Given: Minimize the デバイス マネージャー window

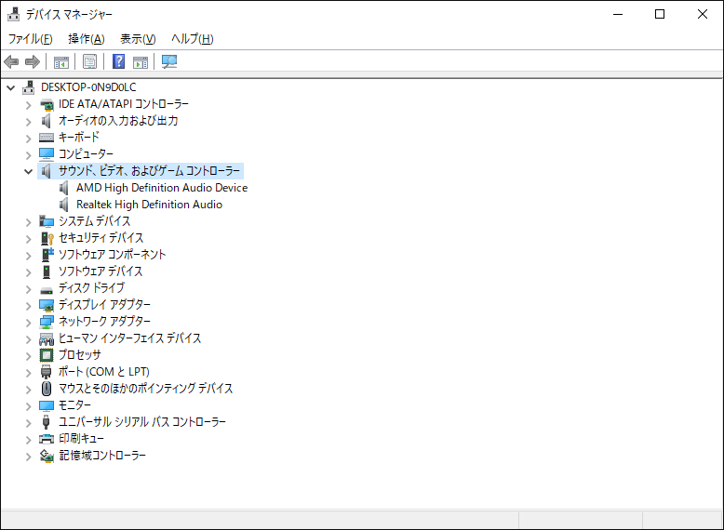Looking at the screenshot, I should click(618, 14).
